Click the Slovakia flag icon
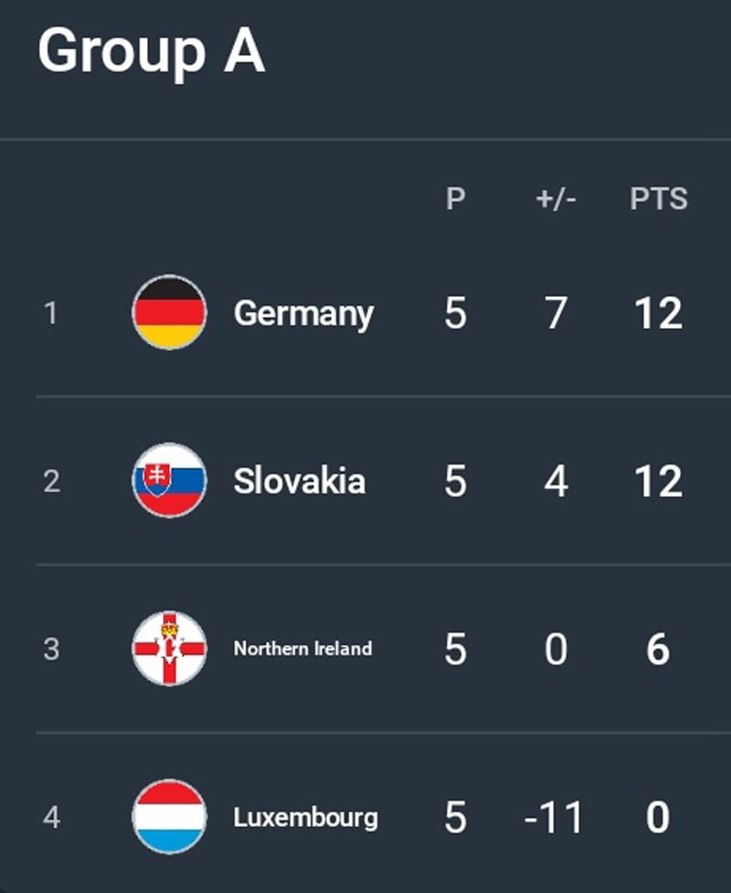This screenshot has width=731, height=893. coord(169,481)
